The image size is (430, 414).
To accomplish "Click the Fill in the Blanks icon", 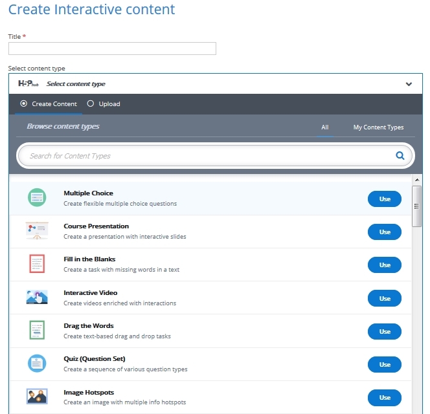I will 37,264.
